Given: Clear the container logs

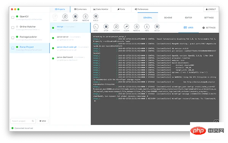Looking at the screenshot, I should pos(127,27).
